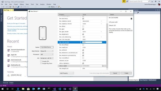This screenshot has height=91, width=161.
Task: Open the Base Device dropdown
Action: point(47,51)
